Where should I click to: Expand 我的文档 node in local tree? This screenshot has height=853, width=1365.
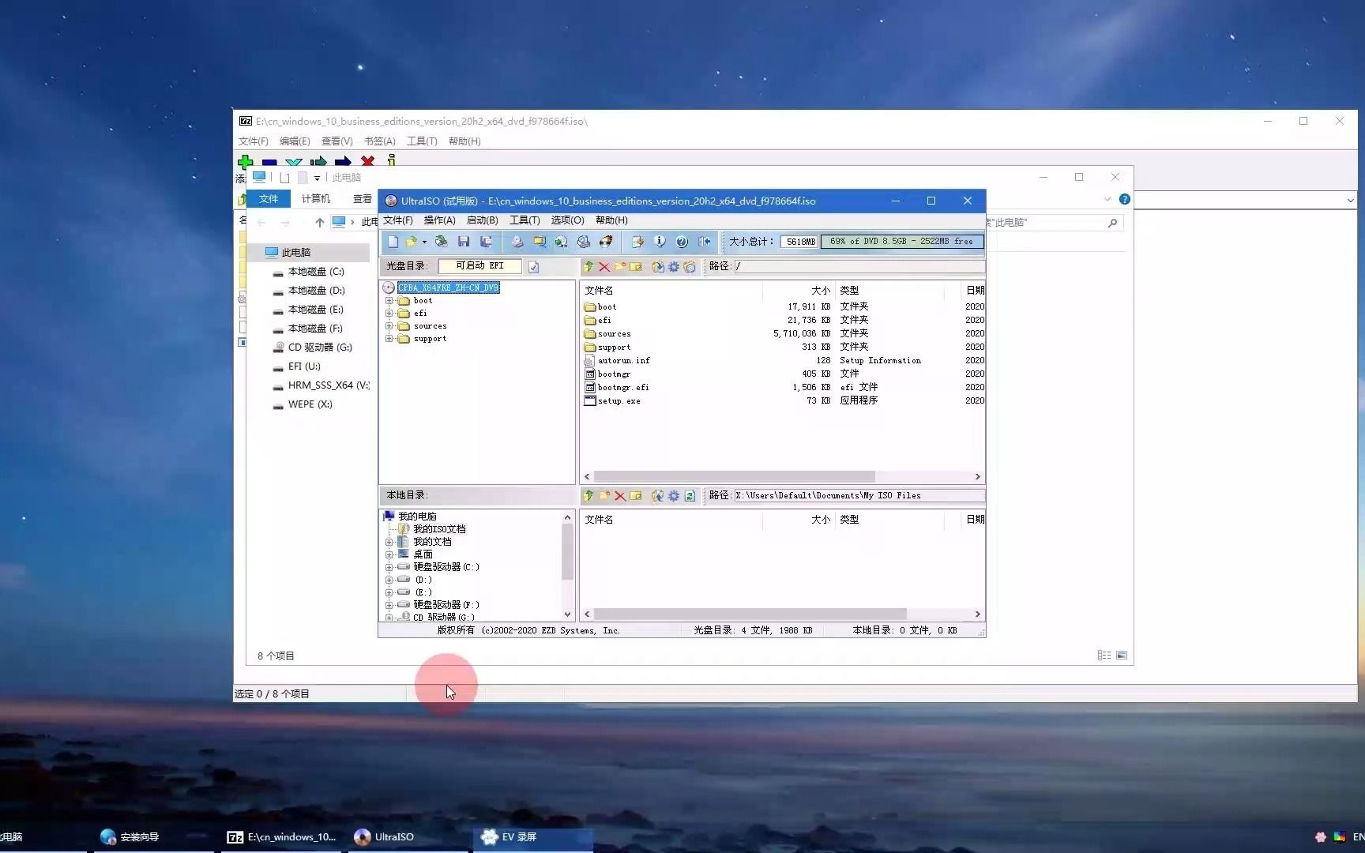click(389, 542)
